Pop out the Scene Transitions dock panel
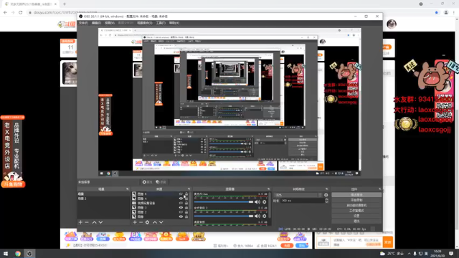Viewport: 459px width, 258px height. 327,189
